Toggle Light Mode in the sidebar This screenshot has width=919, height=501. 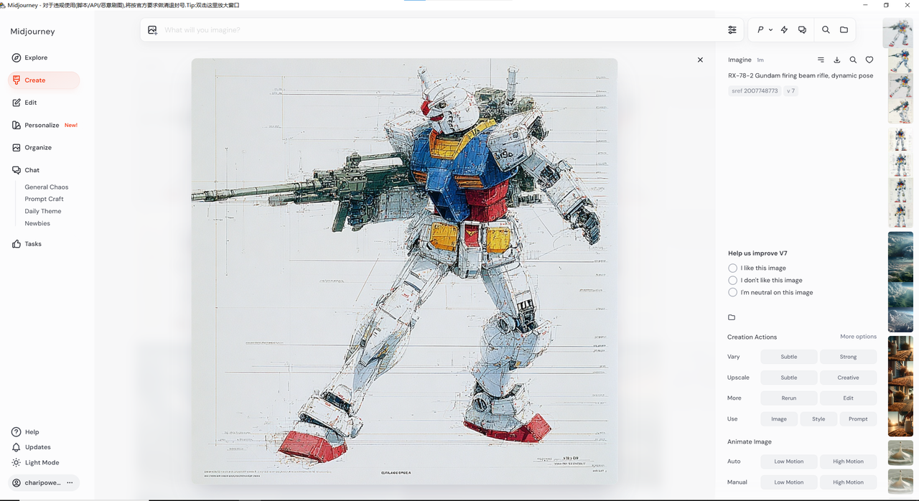tap(35, 463)
